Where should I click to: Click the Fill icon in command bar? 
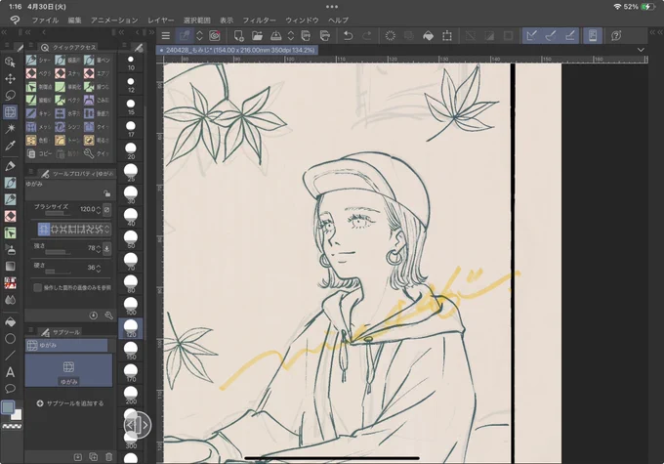[428, 36]
